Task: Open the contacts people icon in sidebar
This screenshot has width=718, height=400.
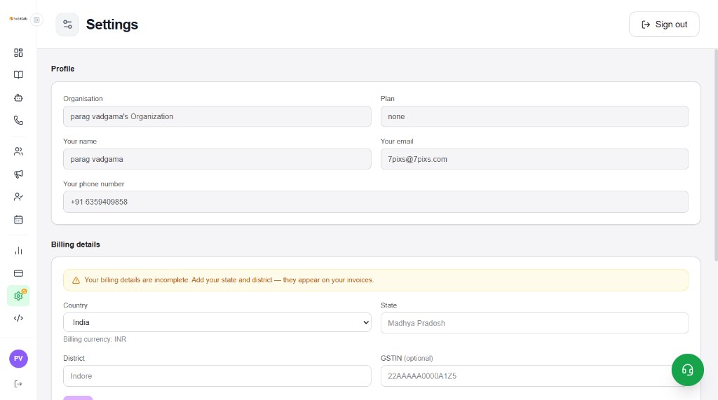Action: (18, 151)
